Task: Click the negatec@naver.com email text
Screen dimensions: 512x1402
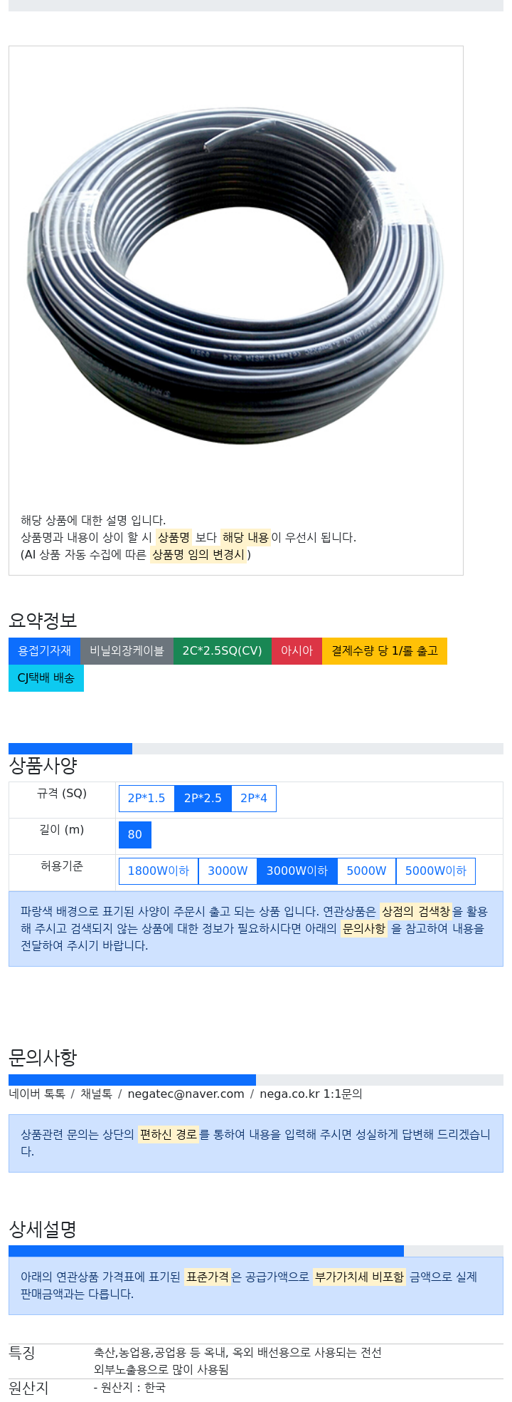Action: click(186, 1094)
